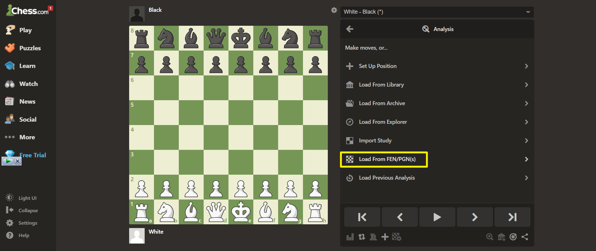596x251 pixels.
Task: Step forward one move
Action: tap(475, 217)
